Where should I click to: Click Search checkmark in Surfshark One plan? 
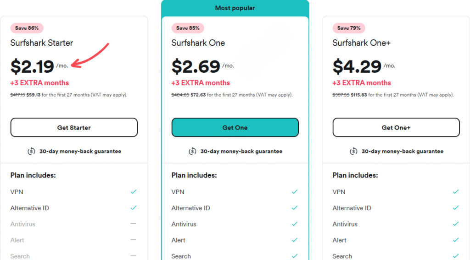coord(294,256)
